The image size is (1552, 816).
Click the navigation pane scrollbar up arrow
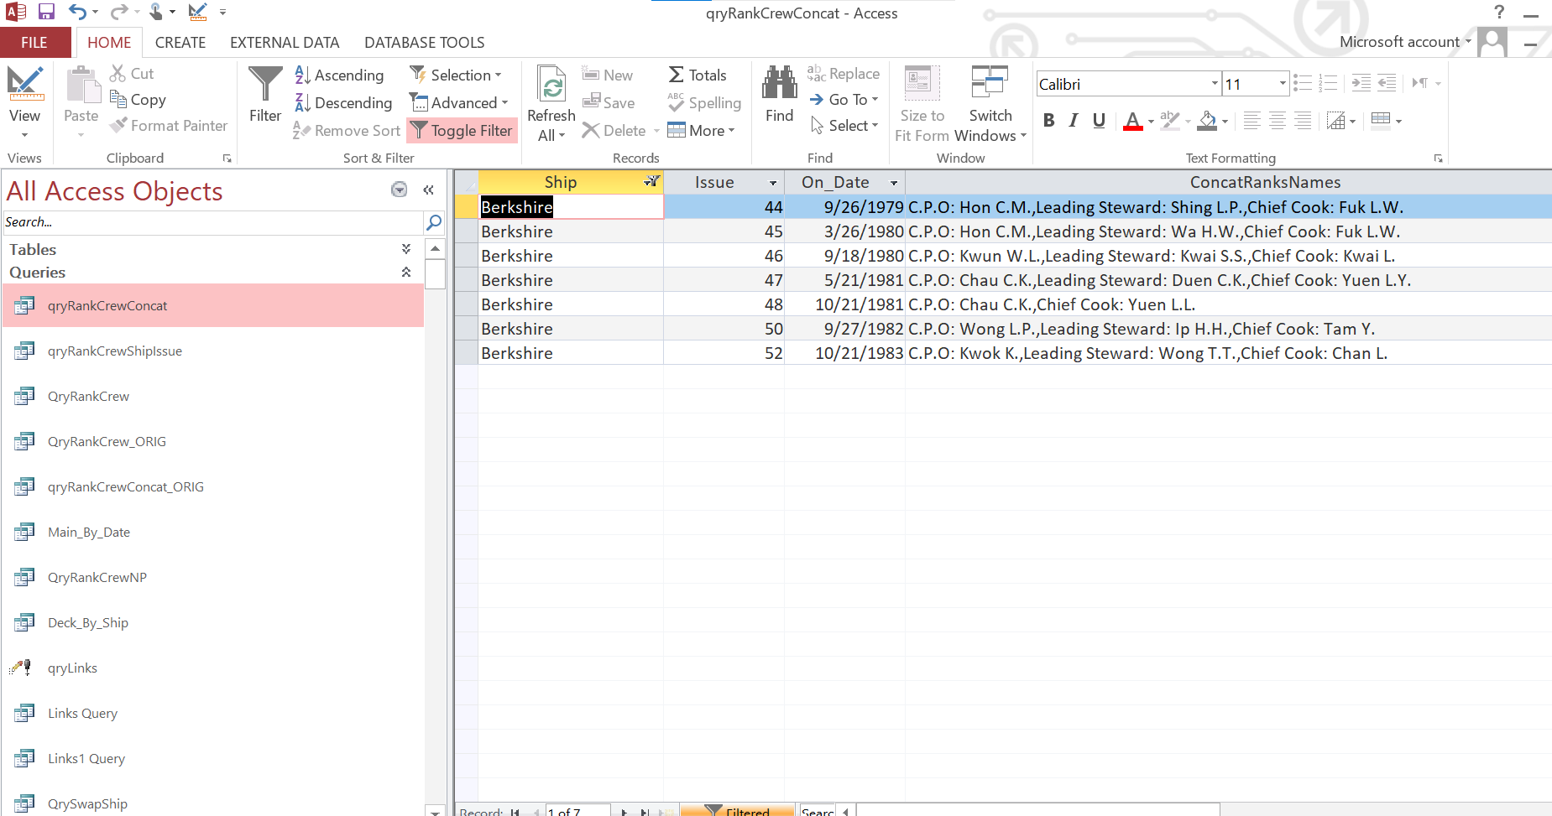435,249
